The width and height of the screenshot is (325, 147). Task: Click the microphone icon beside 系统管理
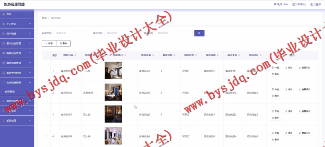(4, 121)
